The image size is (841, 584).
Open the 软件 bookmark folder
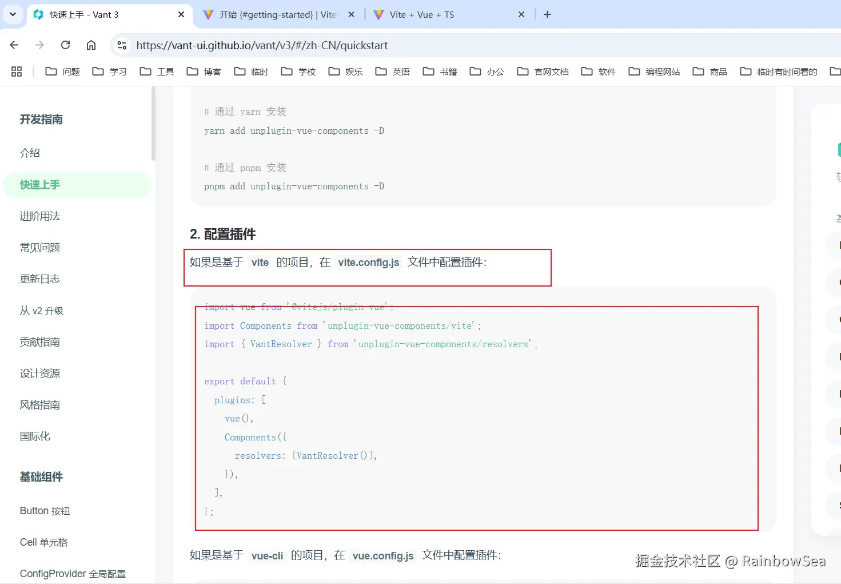pyautogui.click(x=599, y=71)
